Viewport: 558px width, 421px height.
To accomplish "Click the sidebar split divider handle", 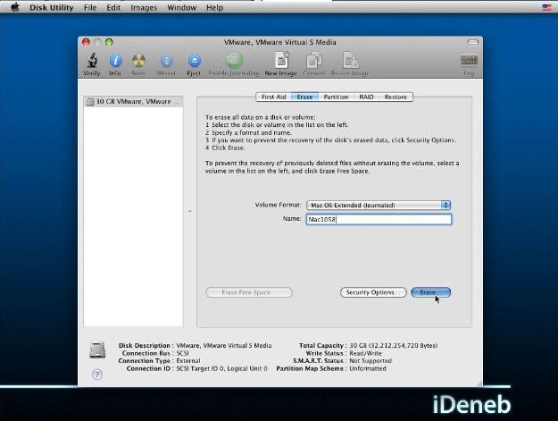I will click(x=189, y=211).
